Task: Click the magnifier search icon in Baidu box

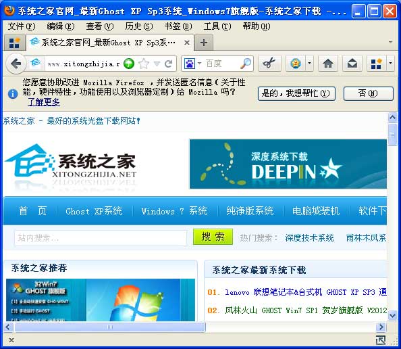Action: pos(246,64)
